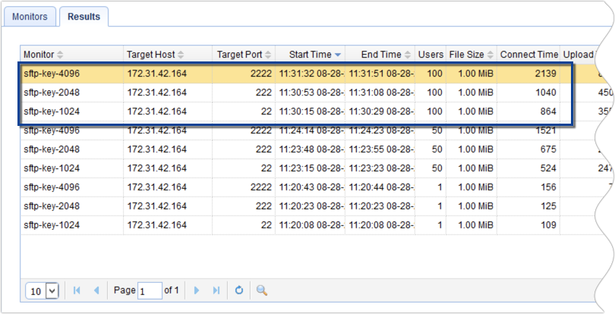Go to first page of results

(x=77, y=290)
